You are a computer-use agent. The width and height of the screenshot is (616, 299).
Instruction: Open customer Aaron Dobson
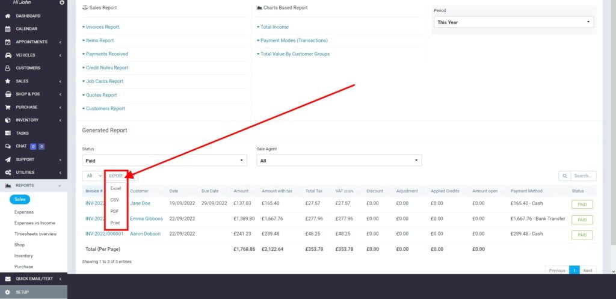146,234
